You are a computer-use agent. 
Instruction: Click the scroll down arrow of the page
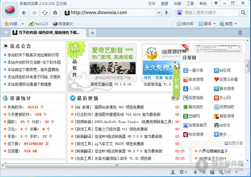tap(248, 160)
